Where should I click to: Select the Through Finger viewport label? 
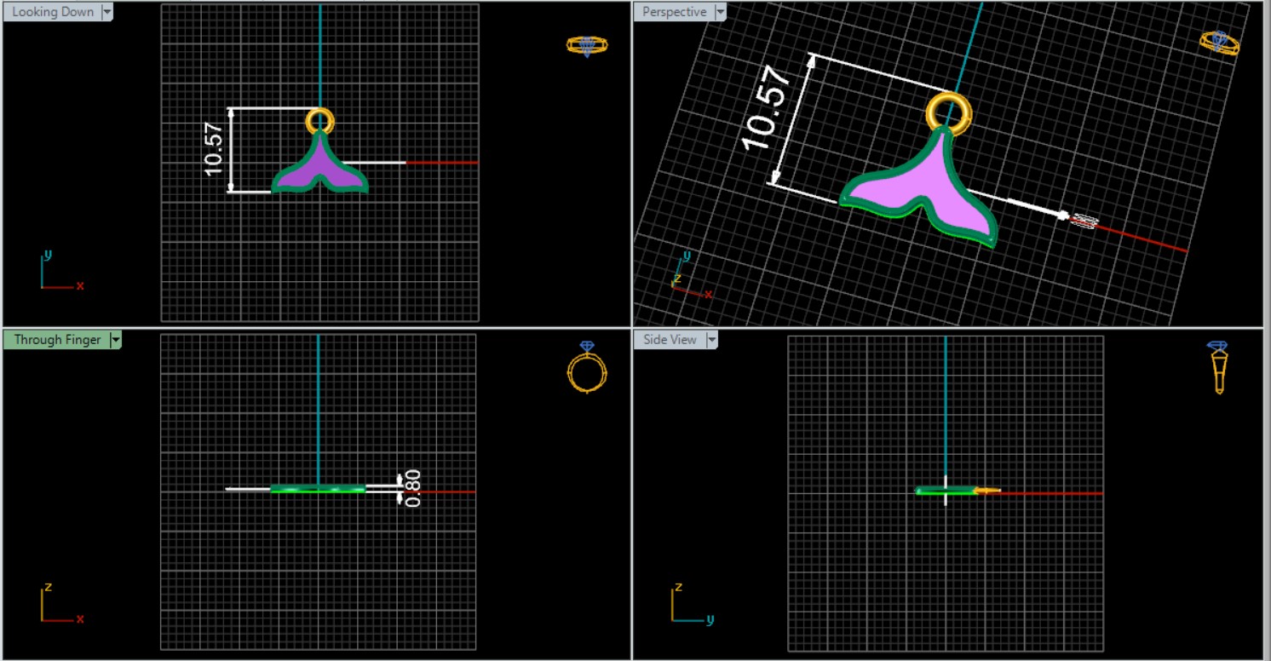point(57,340)
